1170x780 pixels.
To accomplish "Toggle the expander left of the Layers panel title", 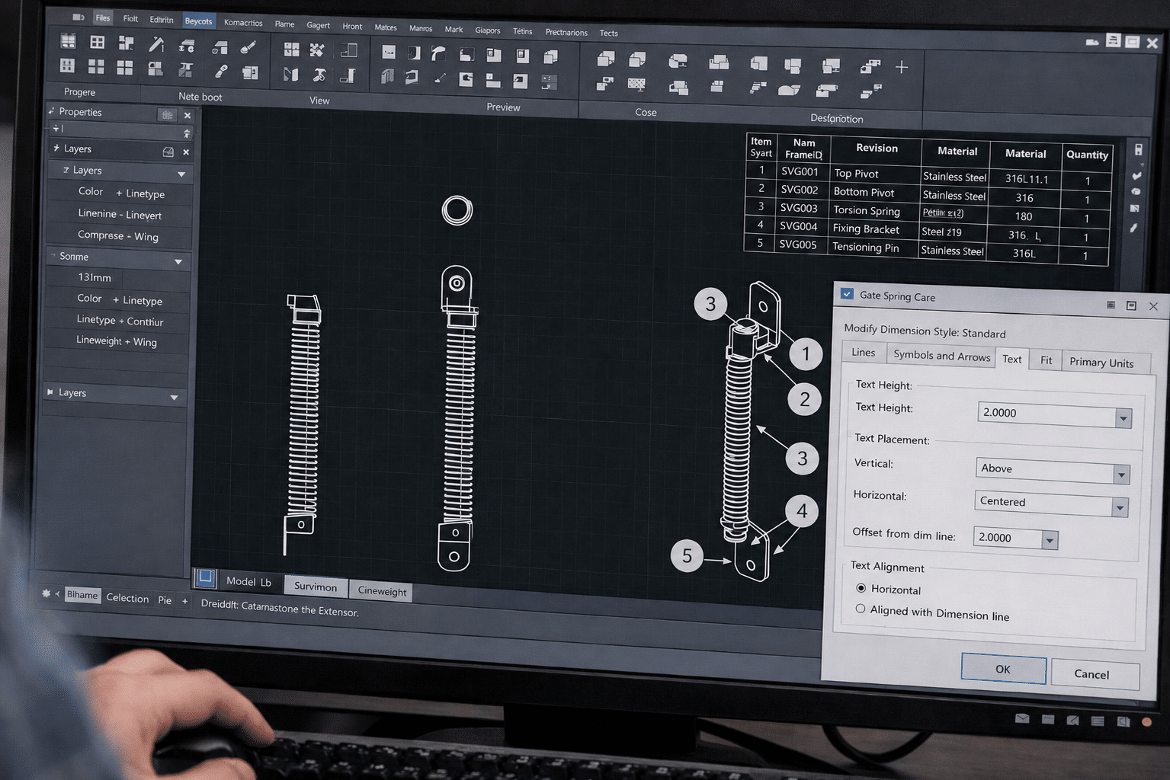I will coord(56,148).
